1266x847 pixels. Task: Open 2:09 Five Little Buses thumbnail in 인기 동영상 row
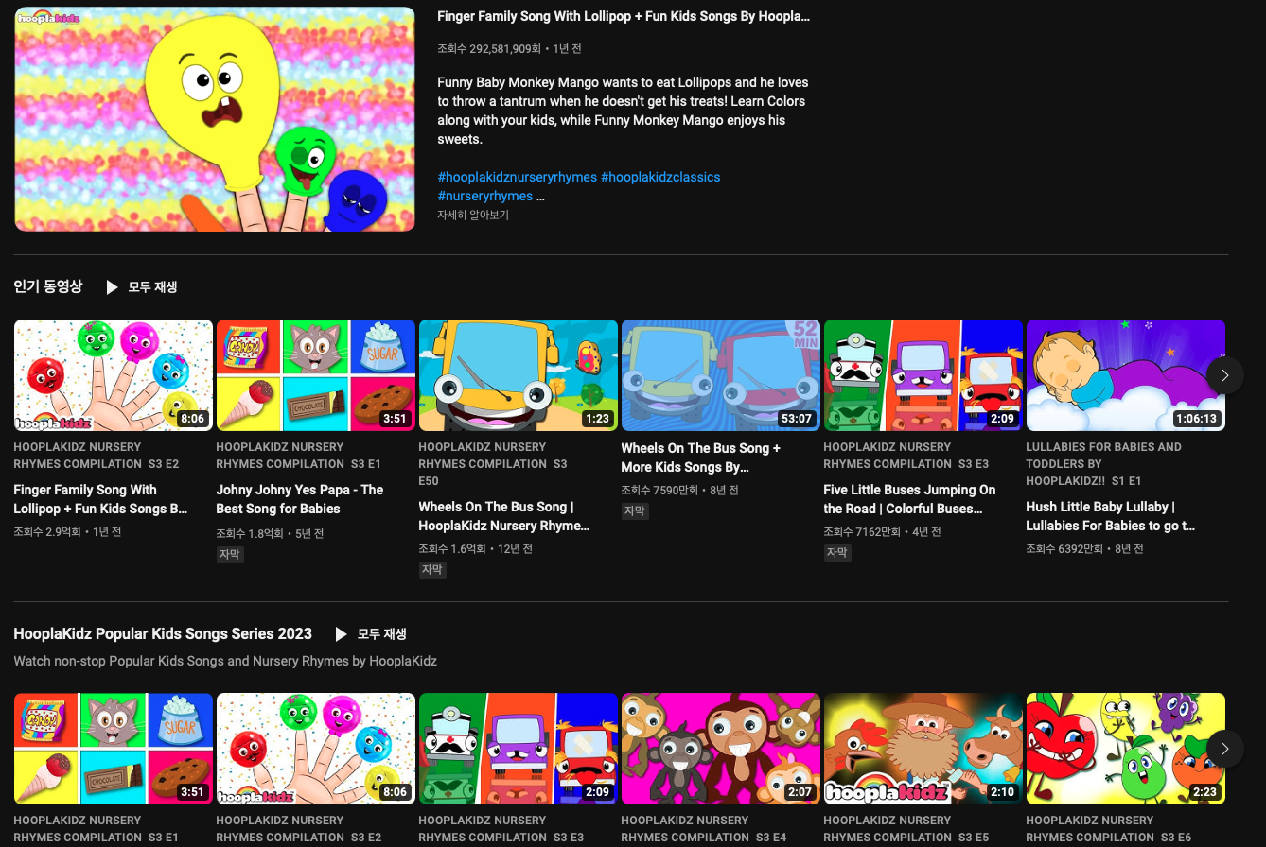(923, 375)
